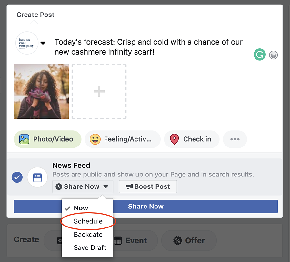Screen dimensions: 290x262
Task: Click the Boost Post button
Action: coord(148,186)
